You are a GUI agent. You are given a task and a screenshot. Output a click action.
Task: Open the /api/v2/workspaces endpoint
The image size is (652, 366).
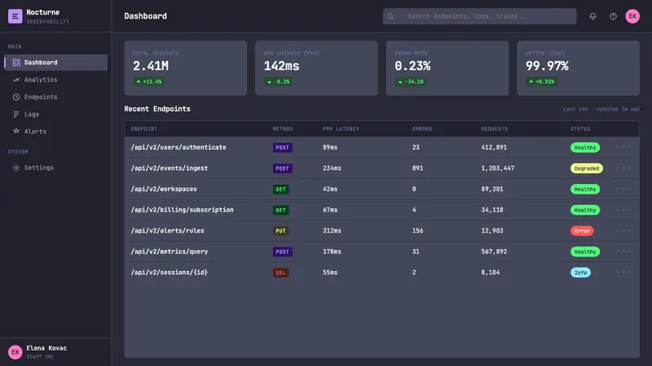(x=164, y=189)
